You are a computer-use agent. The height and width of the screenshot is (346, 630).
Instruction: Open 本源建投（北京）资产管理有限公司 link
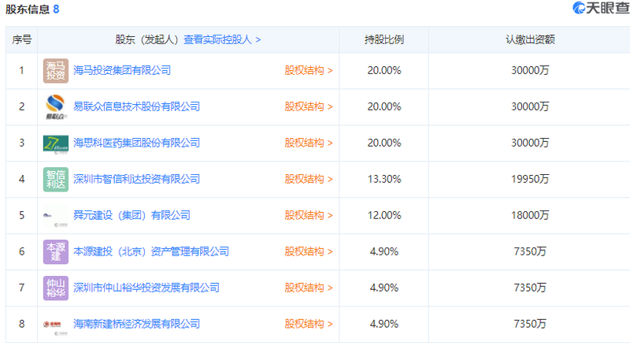(x=151, y=251)
